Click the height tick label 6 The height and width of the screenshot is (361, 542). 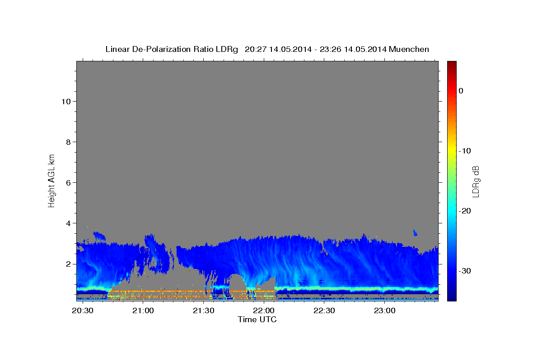[x=68, y=182]
